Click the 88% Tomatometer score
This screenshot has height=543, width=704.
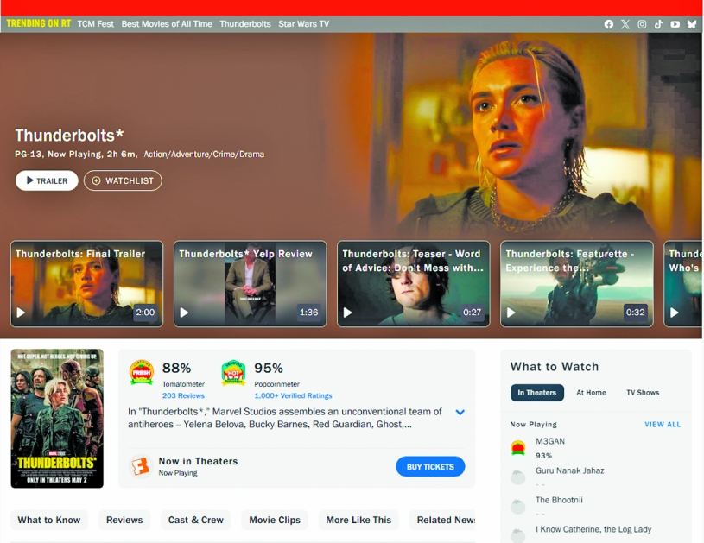click(176, 368)
